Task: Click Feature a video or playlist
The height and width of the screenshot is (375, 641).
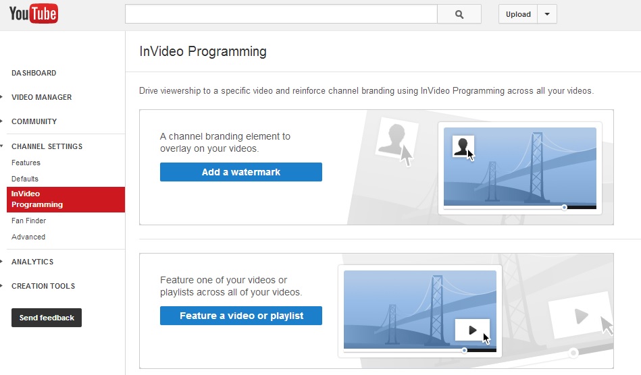Action: (240, 316)
